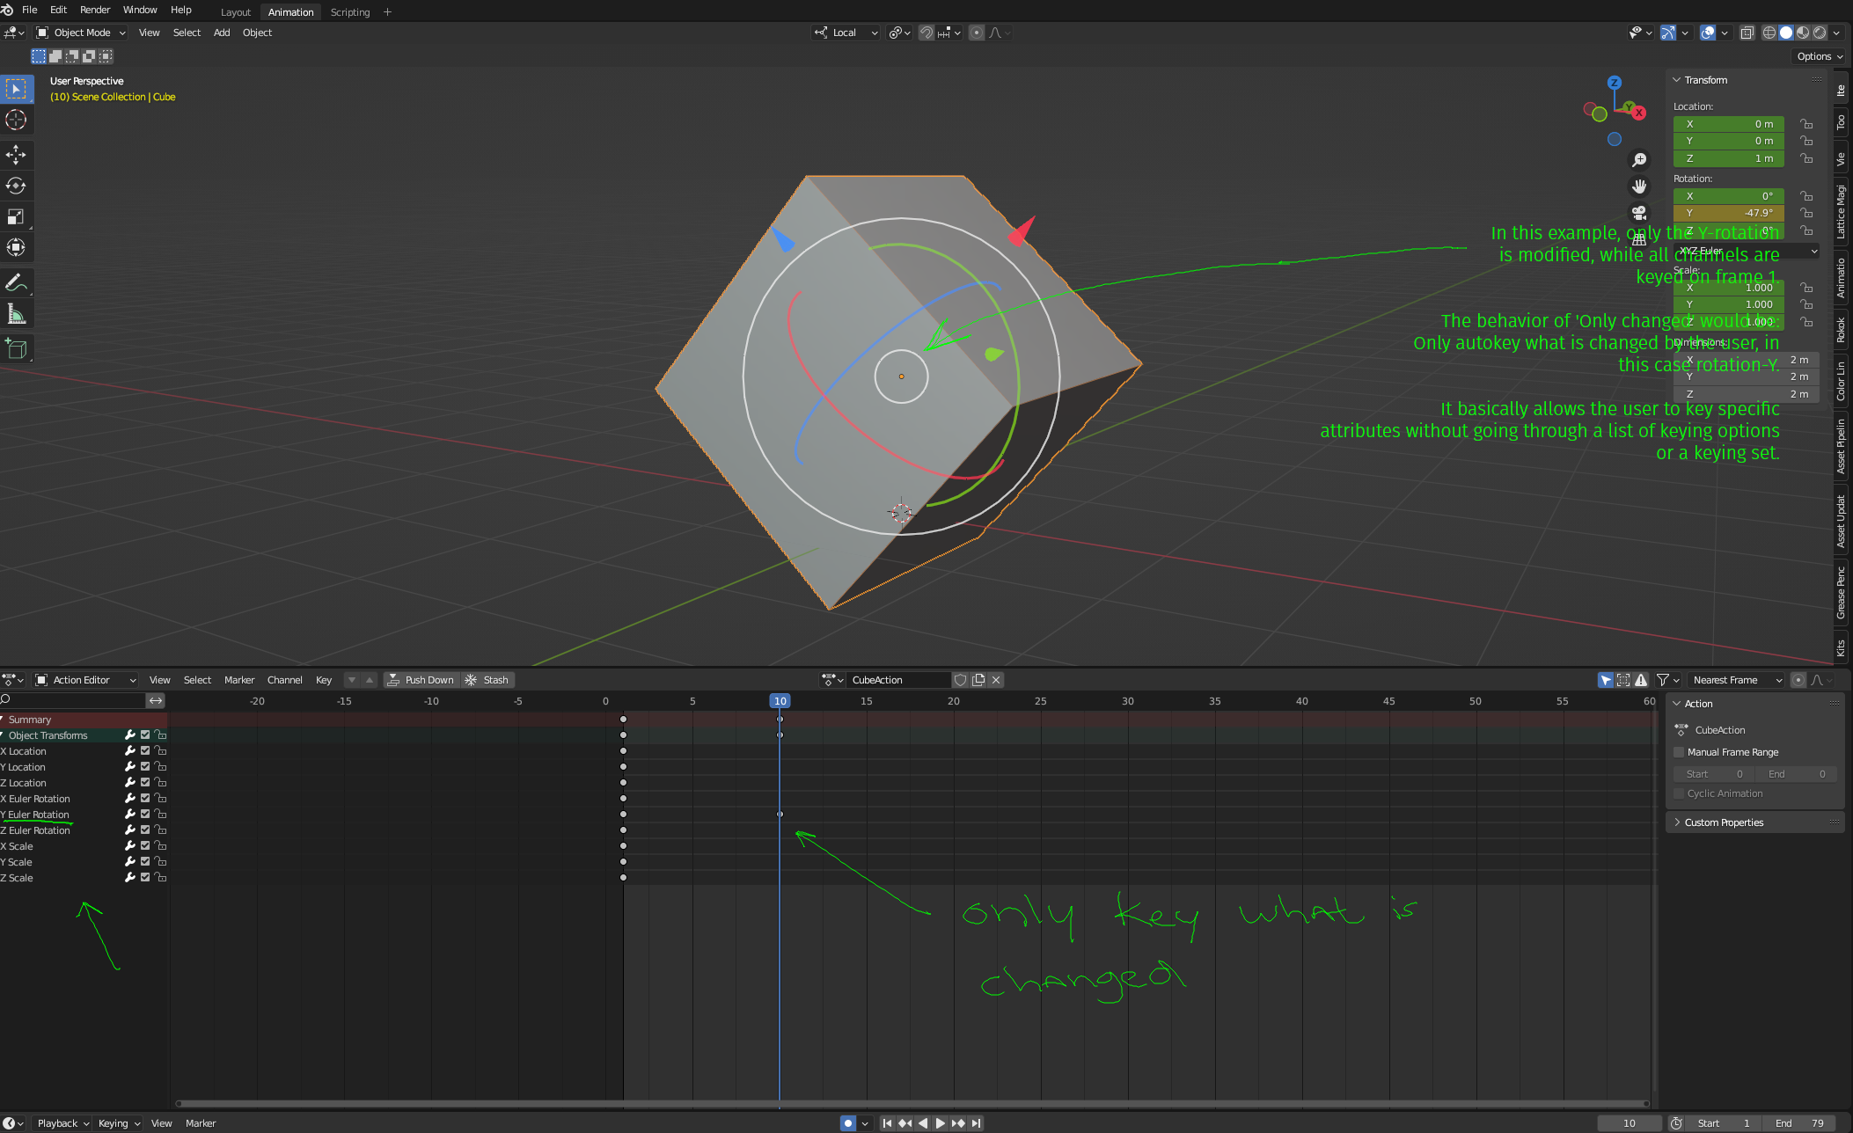Open the Object Mode dropdown
This screenshot has height=1133, width=1853.
81,33
